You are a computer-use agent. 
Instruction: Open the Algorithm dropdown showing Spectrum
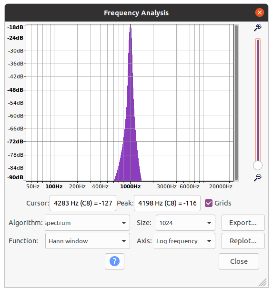pyautogui.click(x=87, y=223)
